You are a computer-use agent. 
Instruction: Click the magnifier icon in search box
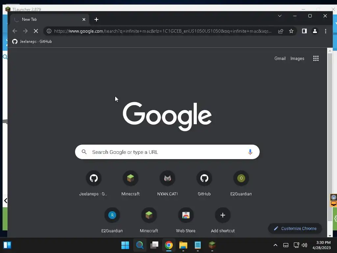(84, 152)
